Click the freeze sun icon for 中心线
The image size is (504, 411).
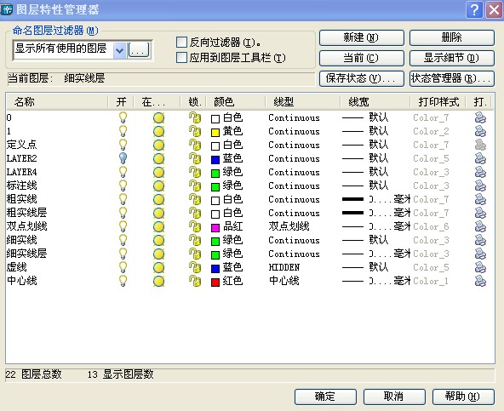[x=158, y=281]
